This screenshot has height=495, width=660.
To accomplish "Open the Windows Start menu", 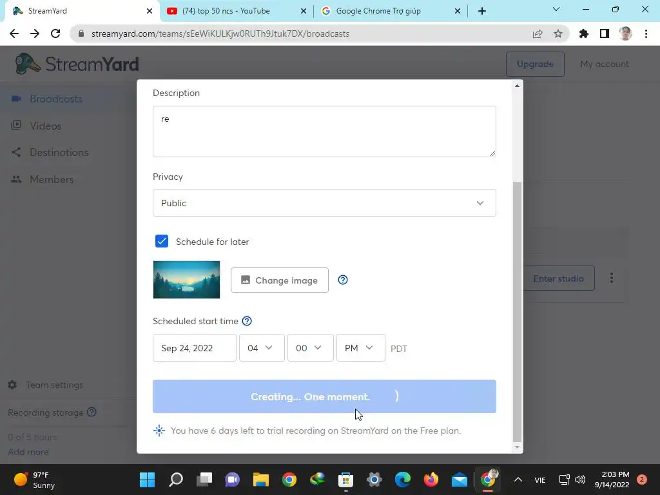I will click(x=148, y=480).
